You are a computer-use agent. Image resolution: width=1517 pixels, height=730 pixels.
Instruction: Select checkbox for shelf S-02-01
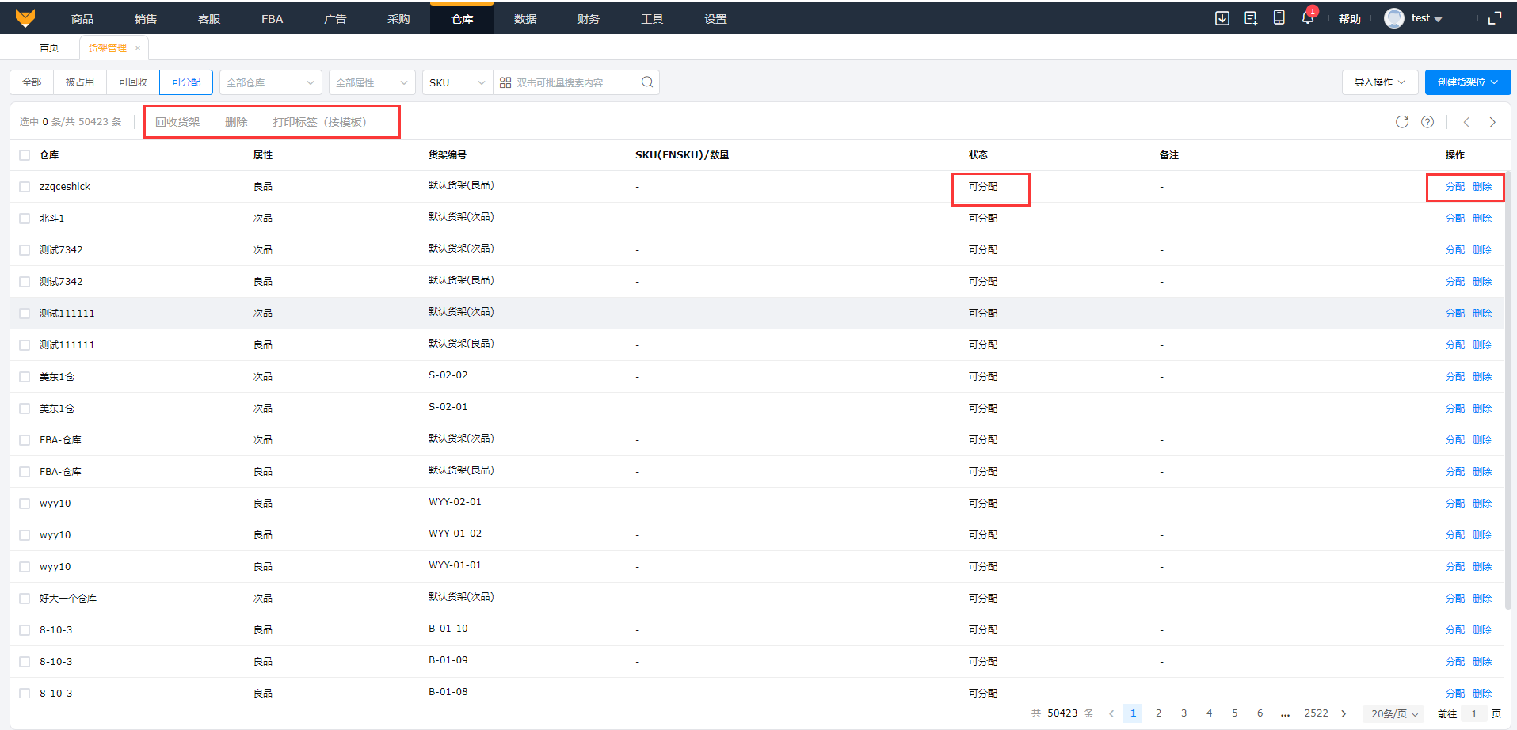[25, 409]
